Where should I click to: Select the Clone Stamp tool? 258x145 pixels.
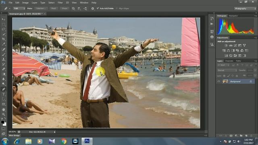[x=4, y=59]
